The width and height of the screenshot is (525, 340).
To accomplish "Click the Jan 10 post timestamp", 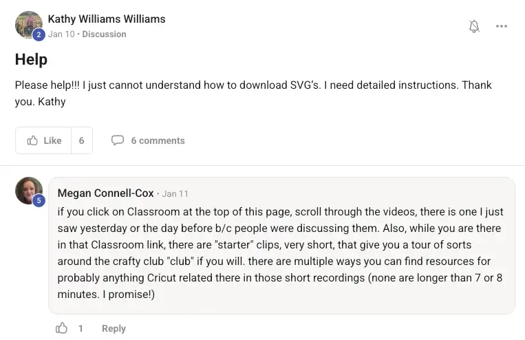I will [61, 34].
